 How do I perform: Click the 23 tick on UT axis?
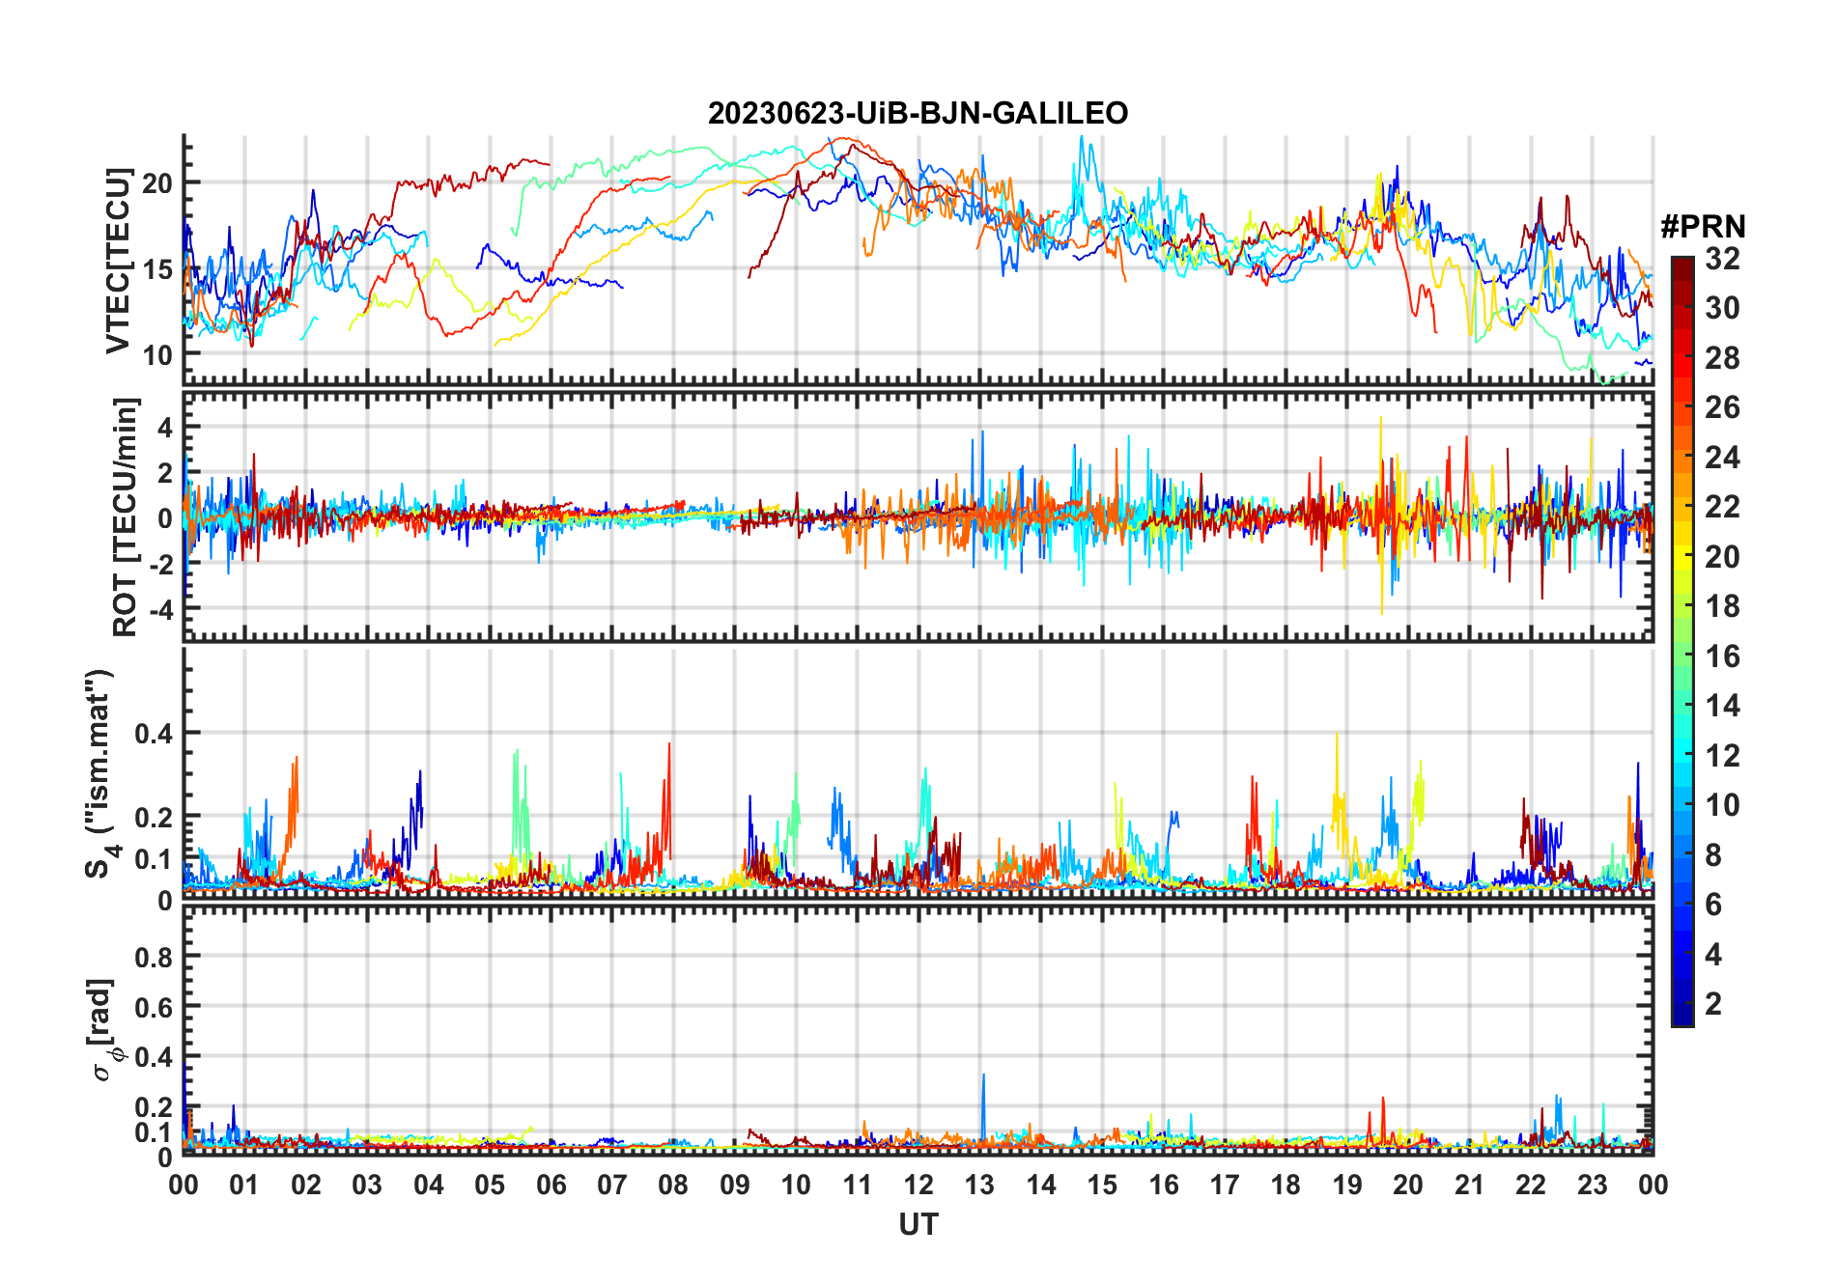1592,1185
